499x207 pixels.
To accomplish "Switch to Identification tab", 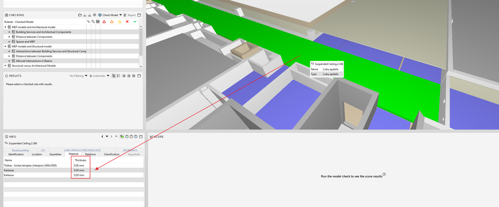I will coord(16,154).
